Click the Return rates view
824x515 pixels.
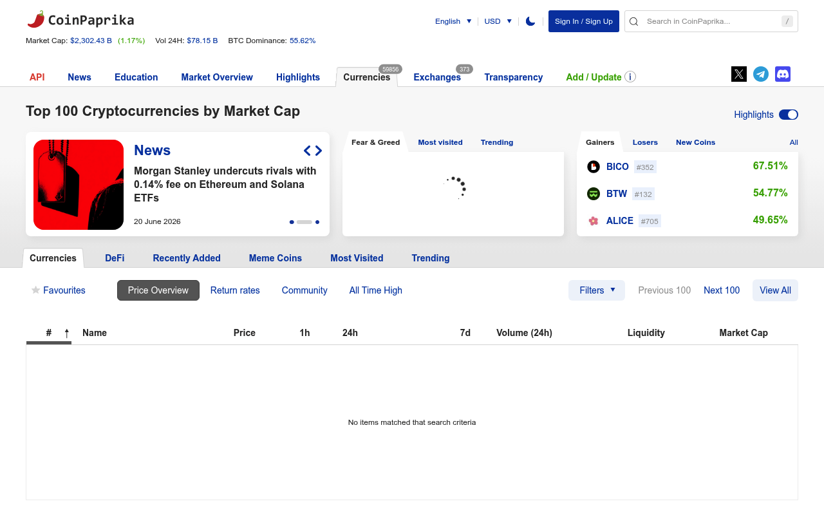click(235, 290)
